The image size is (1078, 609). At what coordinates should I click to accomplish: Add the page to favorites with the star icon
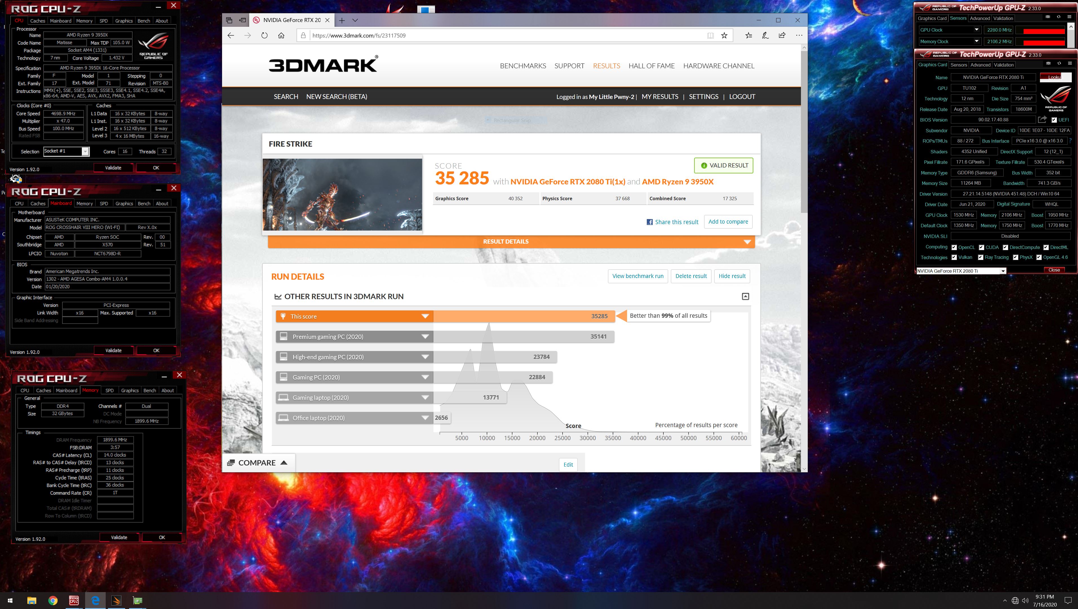point(724,36)
